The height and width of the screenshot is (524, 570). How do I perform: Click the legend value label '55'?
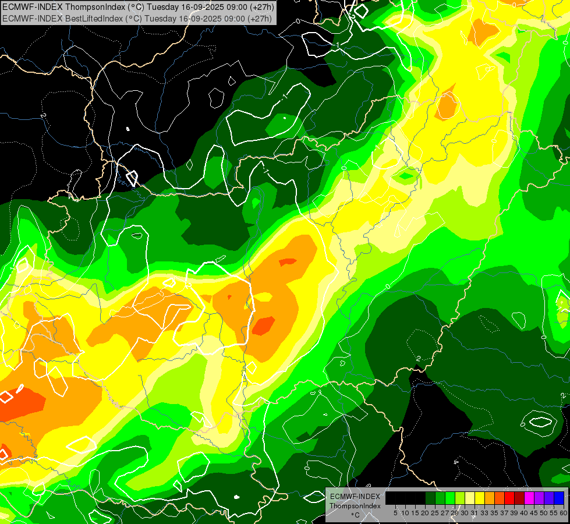click(x=553, y=513)
